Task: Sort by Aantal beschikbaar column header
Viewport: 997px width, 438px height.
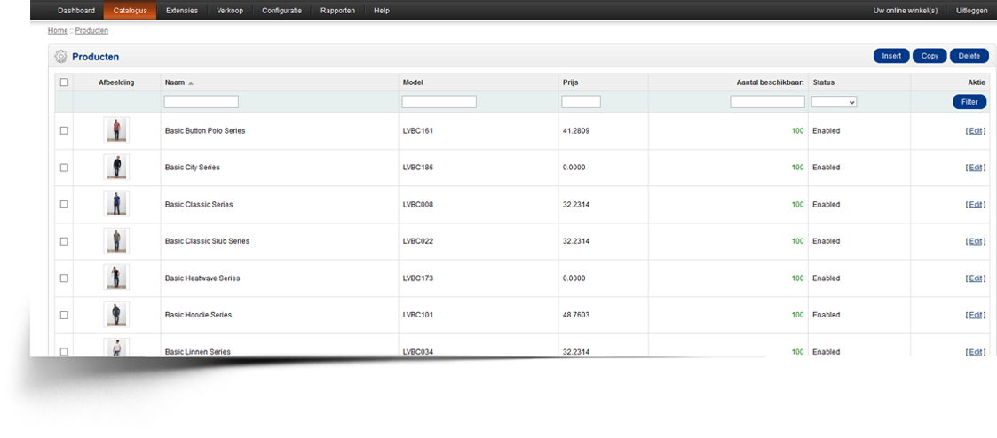Action: click(x=771, y=82)
